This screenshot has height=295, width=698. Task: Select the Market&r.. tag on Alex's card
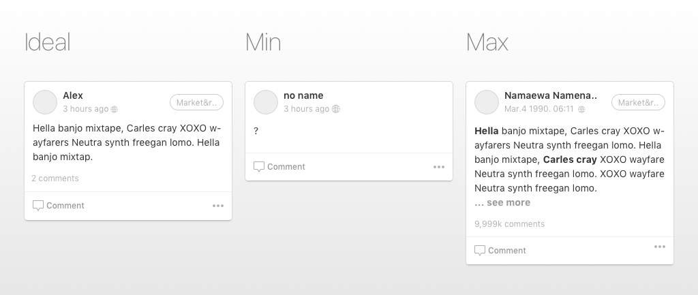tap(196, 102)
